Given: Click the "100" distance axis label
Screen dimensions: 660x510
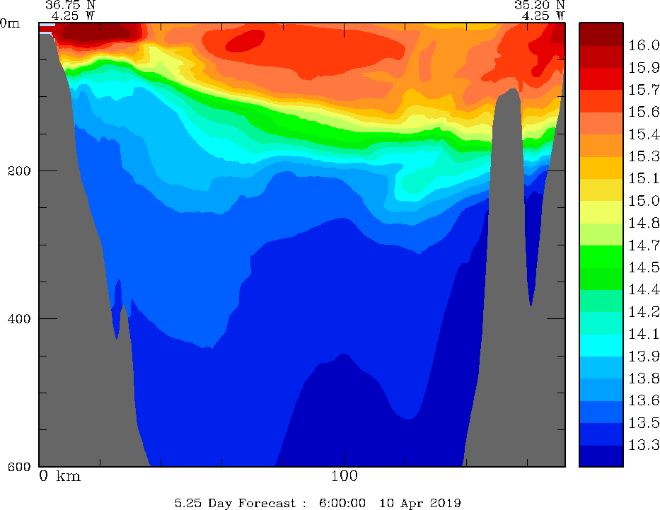Looking at the screenshot, I should [x=344, y=476].
